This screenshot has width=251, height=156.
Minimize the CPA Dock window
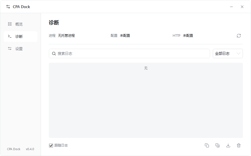231,7
